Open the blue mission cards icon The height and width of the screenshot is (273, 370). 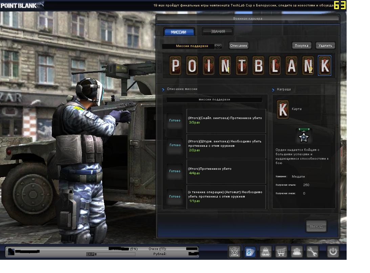coord(250,252)
